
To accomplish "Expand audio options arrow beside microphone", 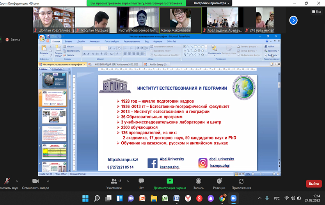I will pos(16,181).
